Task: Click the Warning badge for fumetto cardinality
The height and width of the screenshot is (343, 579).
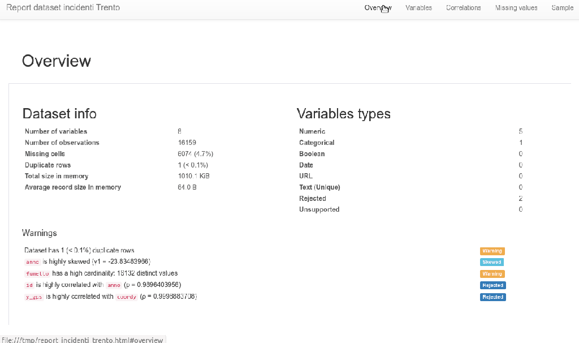Action: [492, 274]
